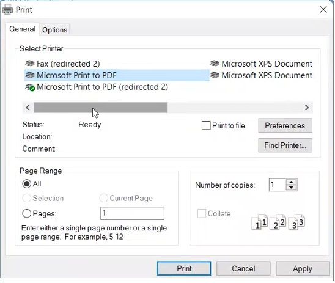Choose the Current Page radio button

[x=104, y=198]
